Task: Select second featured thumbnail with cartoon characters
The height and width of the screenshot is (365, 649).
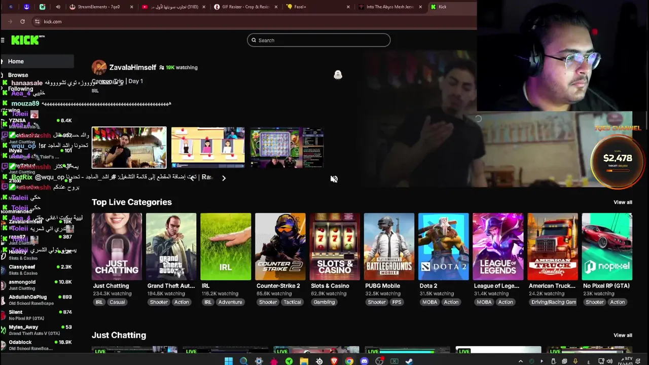Action: click(208, 148)
